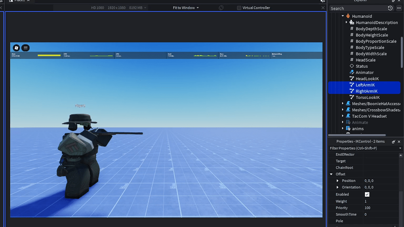Expand the Meshes/BoonieHatAccessory node
Viewport: 404px width, 227px height.
tap(343, 104)
